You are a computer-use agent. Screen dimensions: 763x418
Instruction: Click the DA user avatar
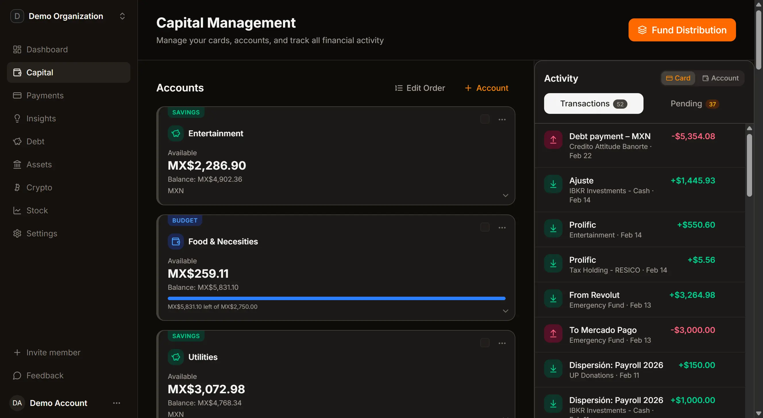pos(17,403)
